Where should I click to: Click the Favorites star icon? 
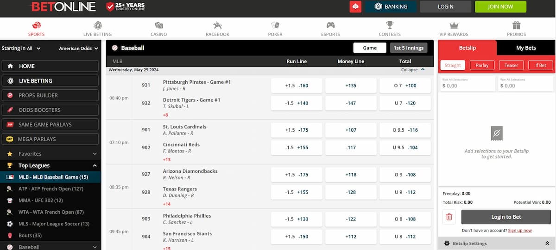click(x=10, y=153)
